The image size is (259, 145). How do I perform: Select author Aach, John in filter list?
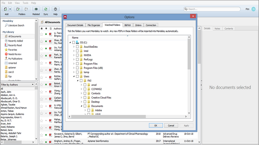click(x=6, y=92)
